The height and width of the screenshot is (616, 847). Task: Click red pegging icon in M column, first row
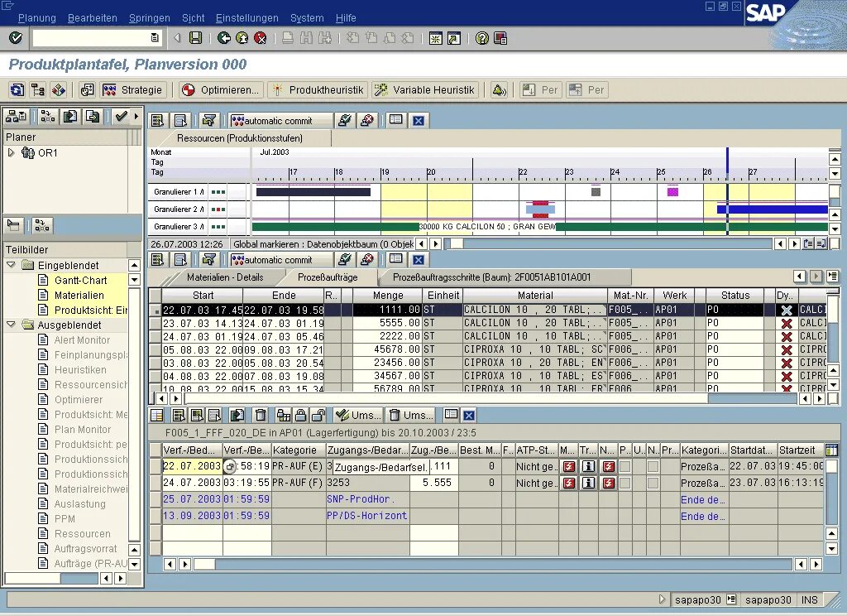click(x=569, y=466)
